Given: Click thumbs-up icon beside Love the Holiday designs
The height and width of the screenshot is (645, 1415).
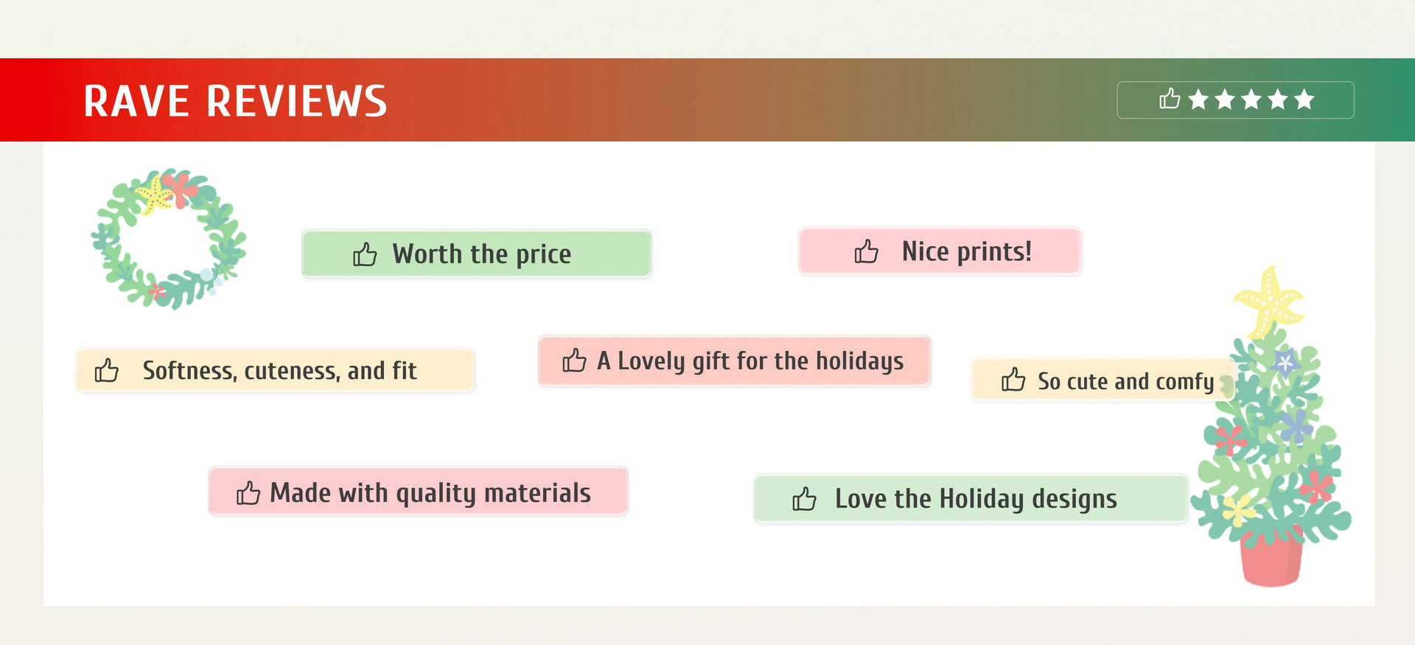Looking at the screenshot, I should coord(805,499).
